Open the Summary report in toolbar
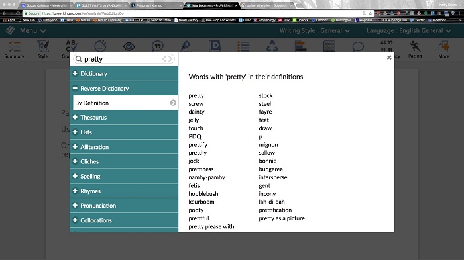 pyautogui.click(x=14, y=50)
